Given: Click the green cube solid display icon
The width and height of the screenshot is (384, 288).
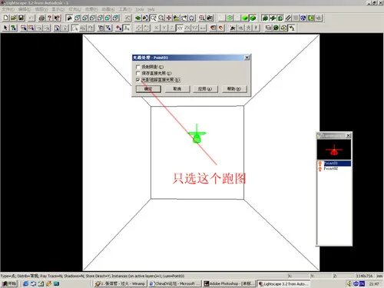Looking at the screenshot, I should pyautogui.click(x=253, y=18).
